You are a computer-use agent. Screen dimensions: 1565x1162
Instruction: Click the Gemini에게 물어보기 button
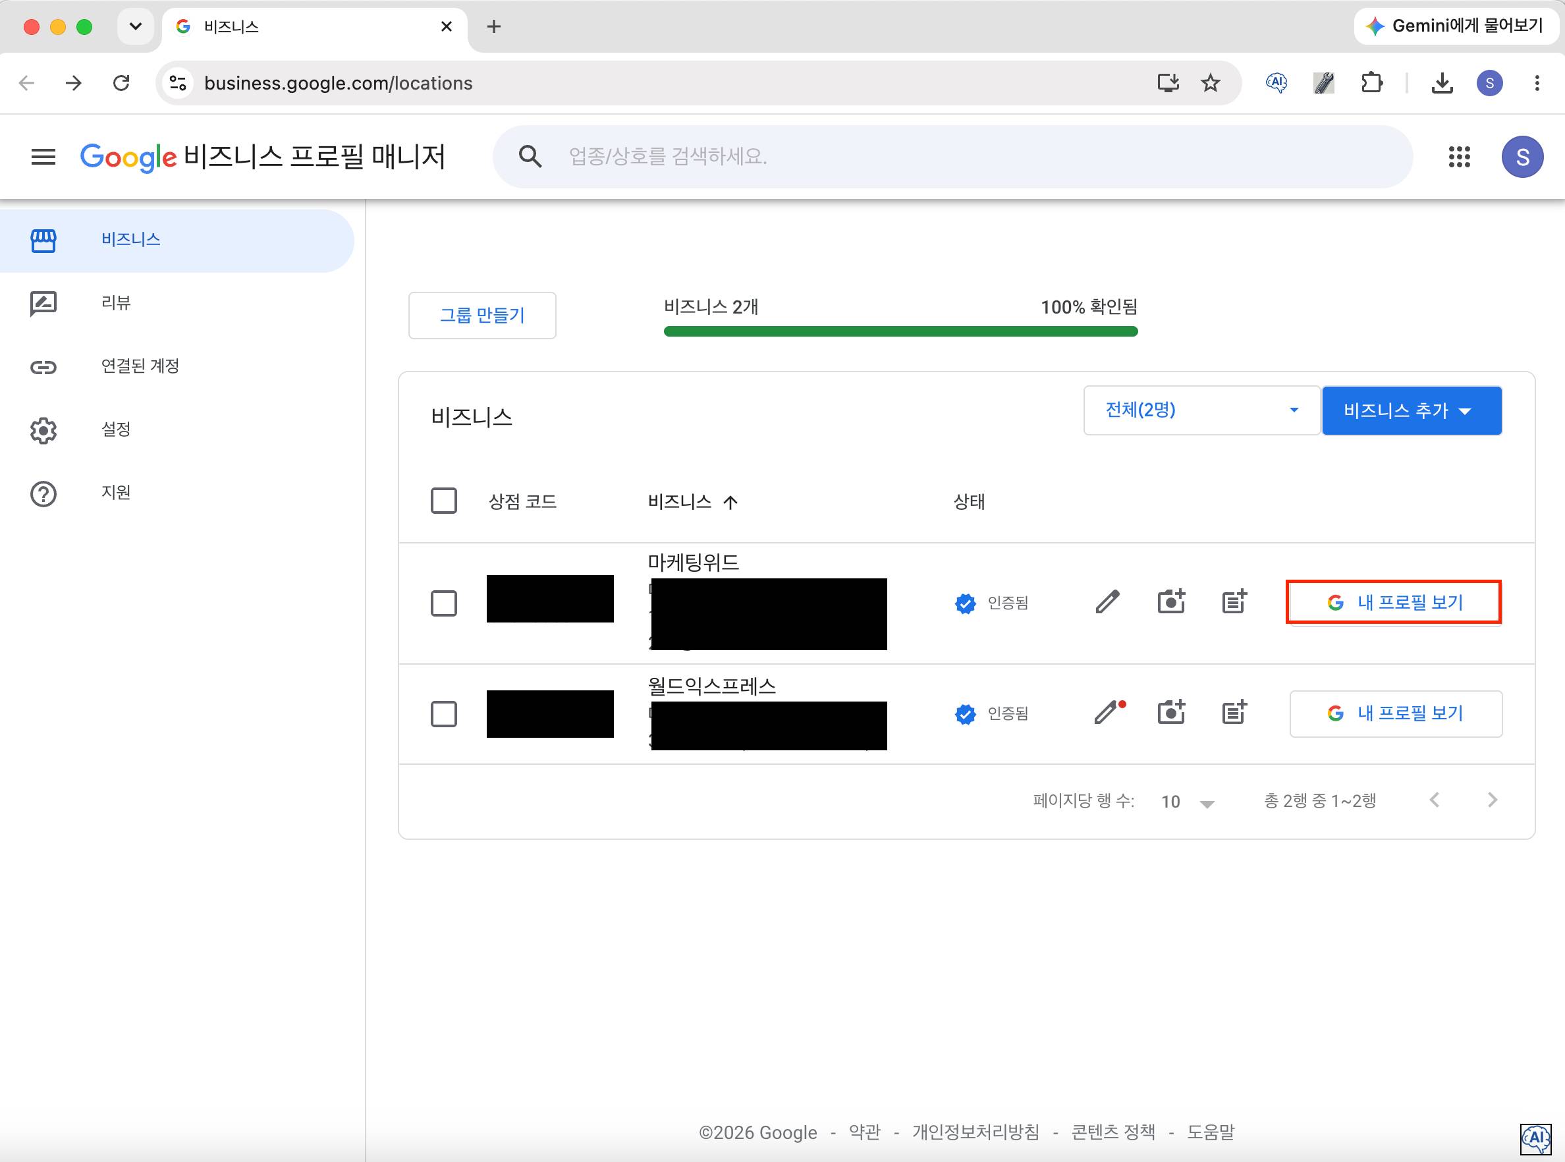1456,27
